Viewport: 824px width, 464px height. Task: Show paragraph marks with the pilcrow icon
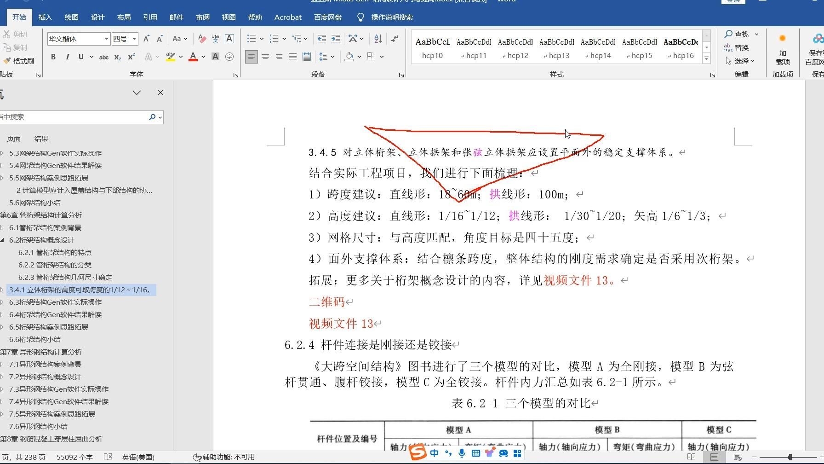(395, 39)
